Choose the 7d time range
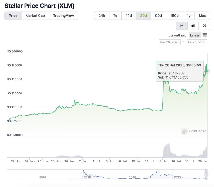This screenshot has height=187, width=214. pos(115,16)
